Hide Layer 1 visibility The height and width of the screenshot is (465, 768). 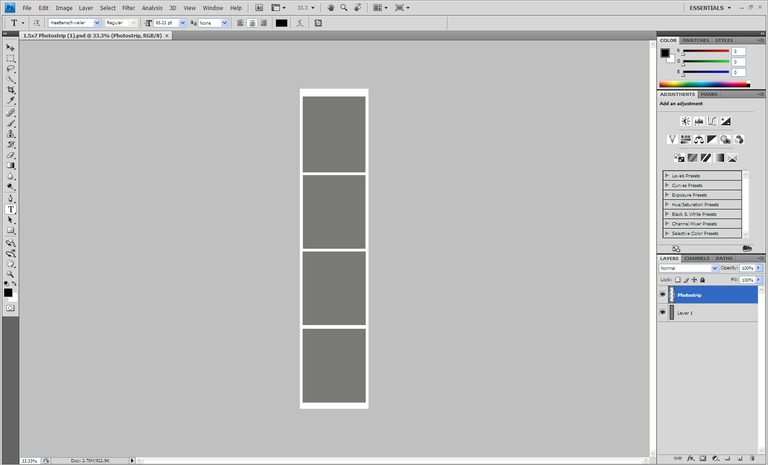click(662, 312)
